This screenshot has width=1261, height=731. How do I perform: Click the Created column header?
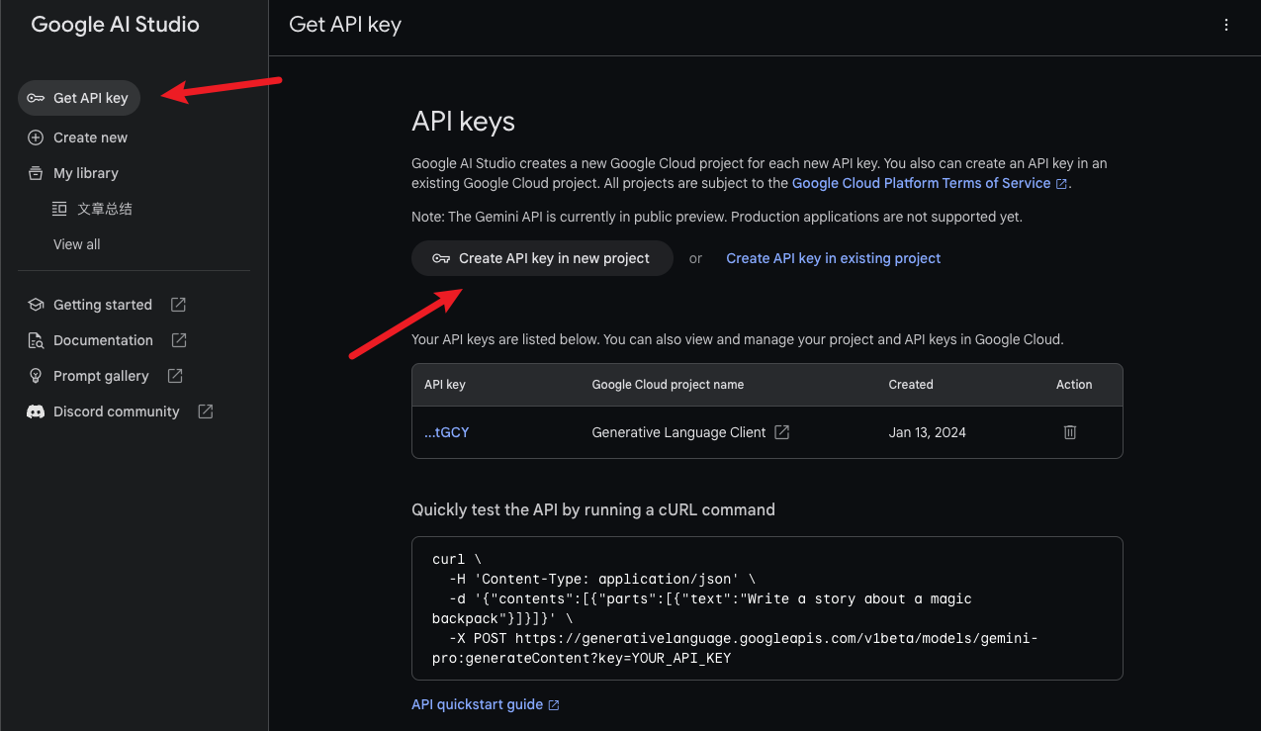click(911, 385)
